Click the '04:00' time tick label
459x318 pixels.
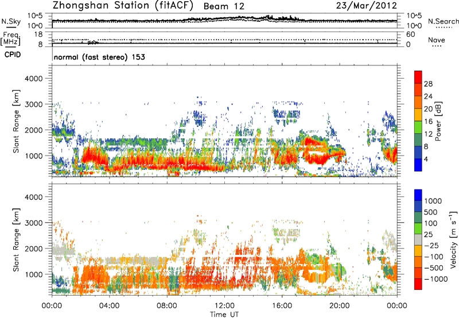point(109,306)
